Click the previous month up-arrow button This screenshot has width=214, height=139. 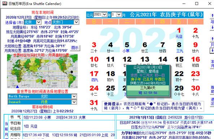[x=212, y=39]
